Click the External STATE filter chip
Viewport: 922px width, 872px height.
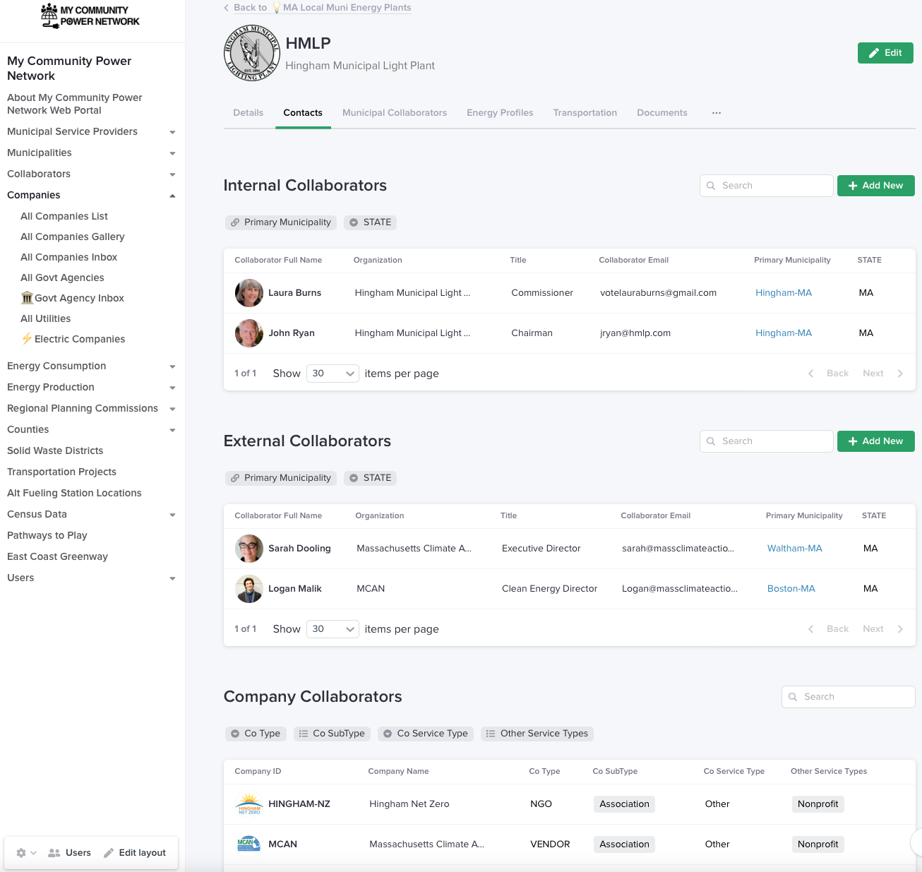tap(371, 478)
